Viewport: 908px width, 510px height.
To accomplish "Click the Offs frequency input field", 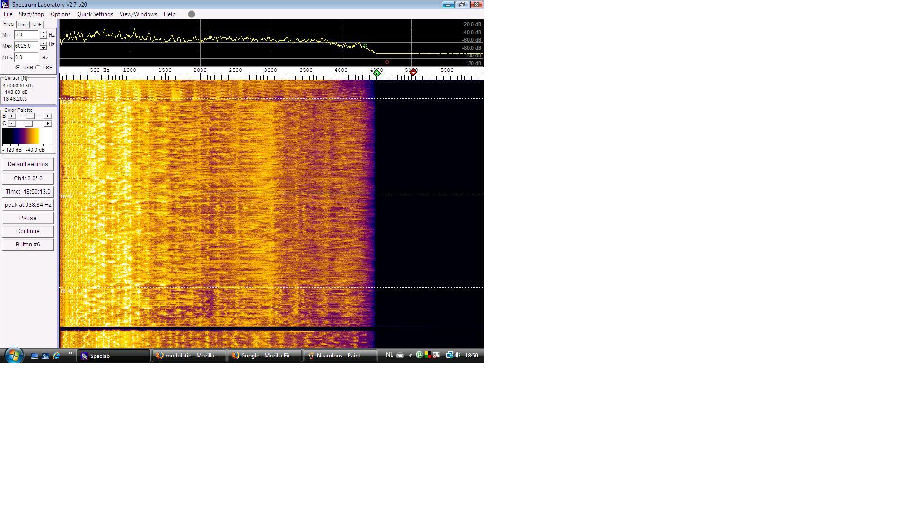I will (26, 57).
